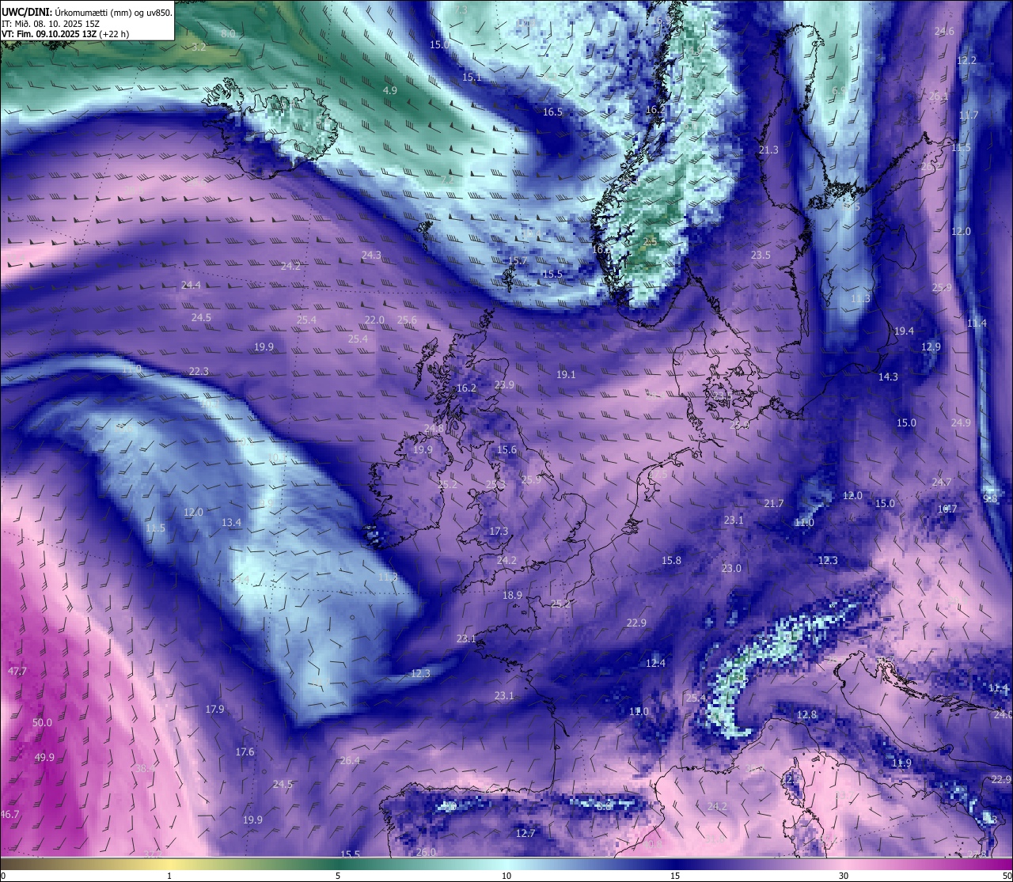Click the 24.6 value label

(x=944, y=32)
